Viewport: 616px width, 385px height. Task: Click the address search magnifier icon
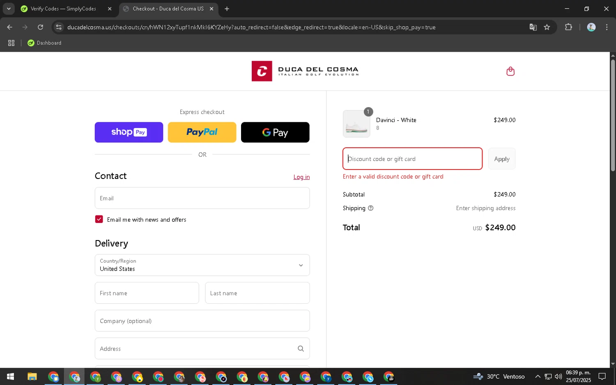(x=301, y=348)
